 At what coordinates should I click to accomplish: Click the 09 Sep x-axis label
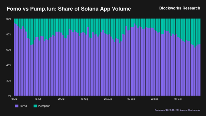131,99
